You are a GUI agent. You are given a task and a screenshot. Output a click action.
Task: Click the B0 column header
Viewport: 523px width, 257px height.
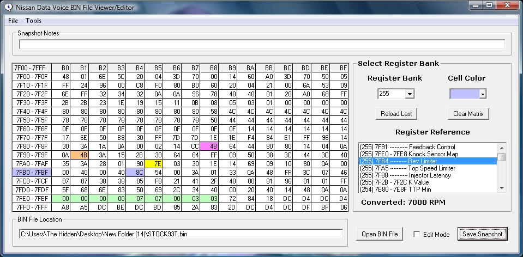pyautogui.click(x=61, y=68)
